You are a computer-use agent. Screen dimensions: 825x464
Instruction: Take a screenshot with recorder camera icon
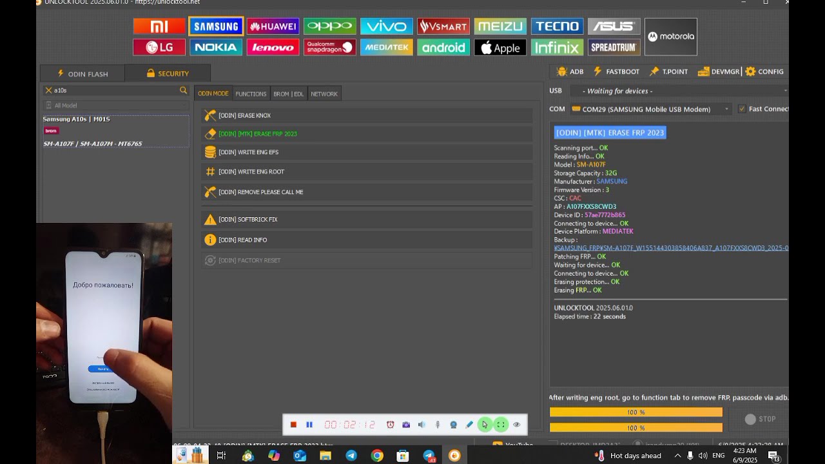[x=406, y=425]
